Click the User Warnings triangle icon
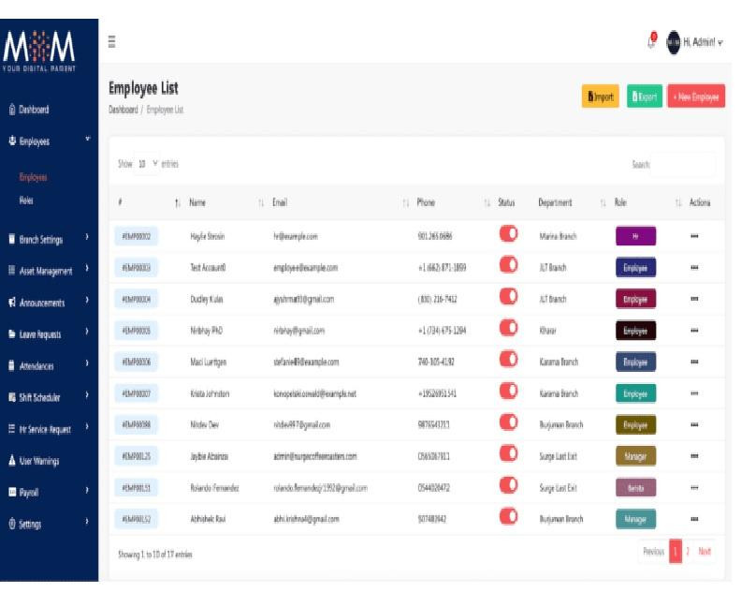The height and width of the screenshot is (592, 756). tap(11, 459)
